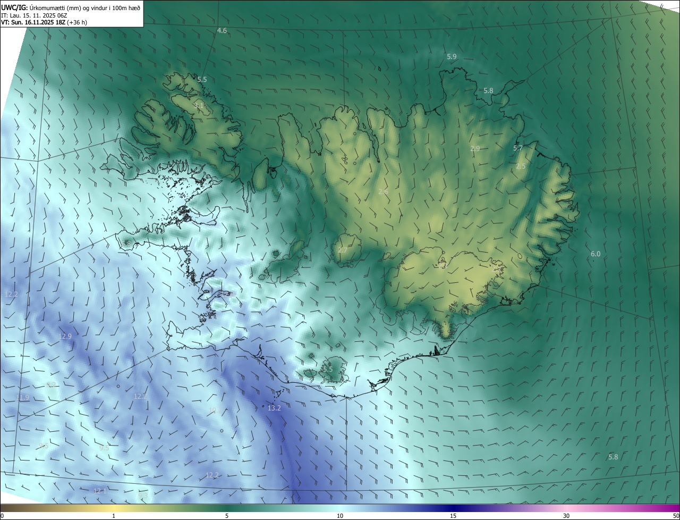Click the VT valid time line in legend
This screenshot has width=680, height=520.
click(x=44, y=23)
